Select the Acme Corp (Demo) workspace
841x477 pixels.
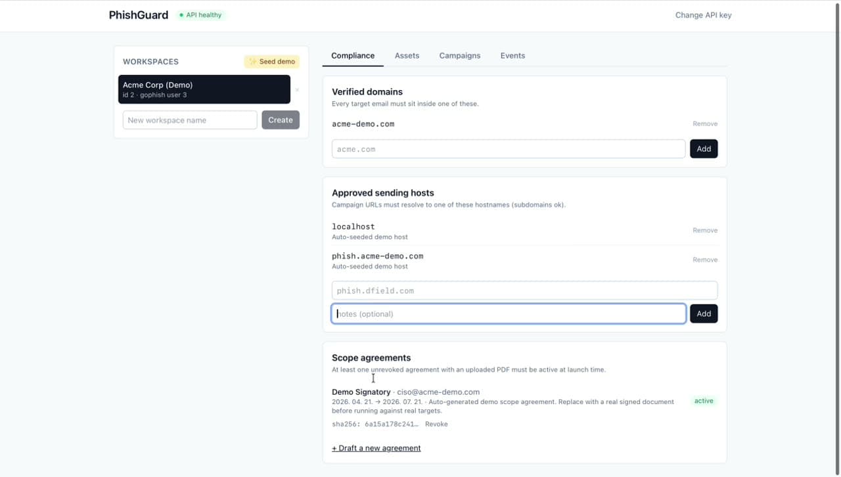coord(204,89)
